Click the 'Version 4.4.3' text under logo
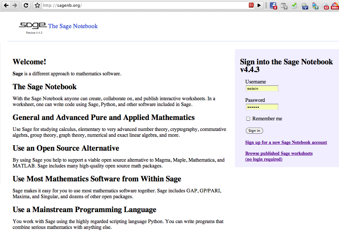The height and width of the screenshot is (236, 339). 34,33
